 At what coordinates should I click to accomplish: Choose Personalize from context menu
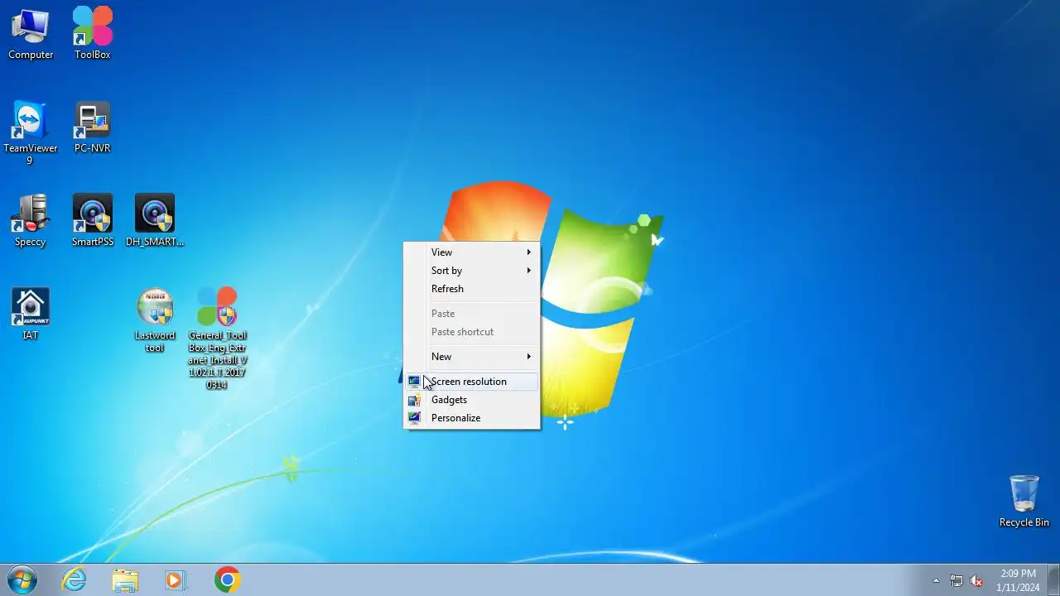[x=471, y=418]
